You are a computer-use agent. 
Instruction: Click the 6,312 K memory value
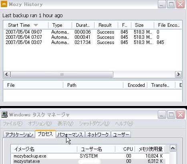point(155,161)
